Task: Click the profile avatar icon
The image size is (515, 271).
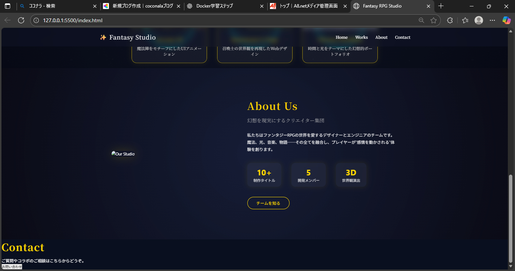Action: (x=479, y=20)
